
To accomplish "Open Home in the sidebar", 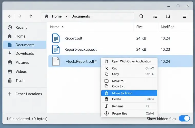I will point(25,36).
